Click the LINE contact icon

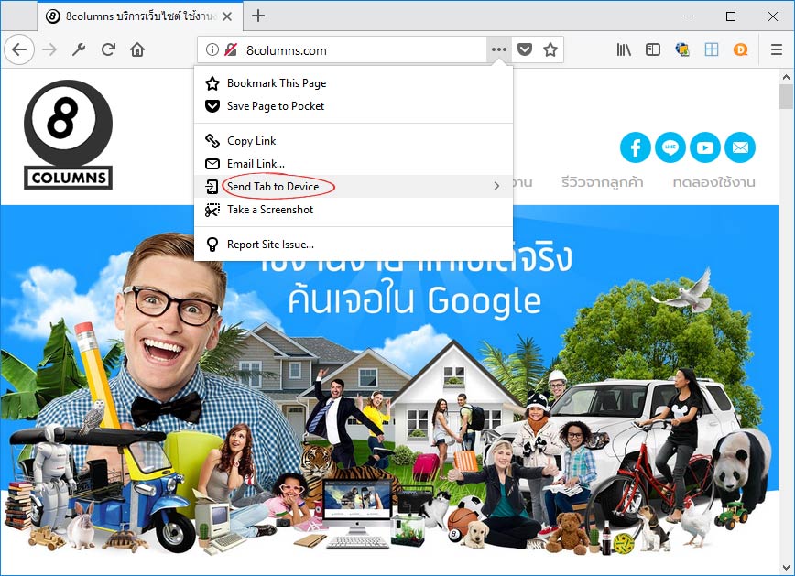point(670,147)
